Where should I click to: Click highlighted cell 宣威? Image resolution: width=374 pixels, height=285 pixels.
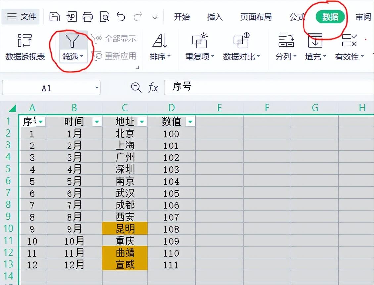(125, 264)
